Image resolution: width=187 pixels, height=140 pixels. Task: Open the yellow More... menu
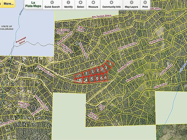8,4
